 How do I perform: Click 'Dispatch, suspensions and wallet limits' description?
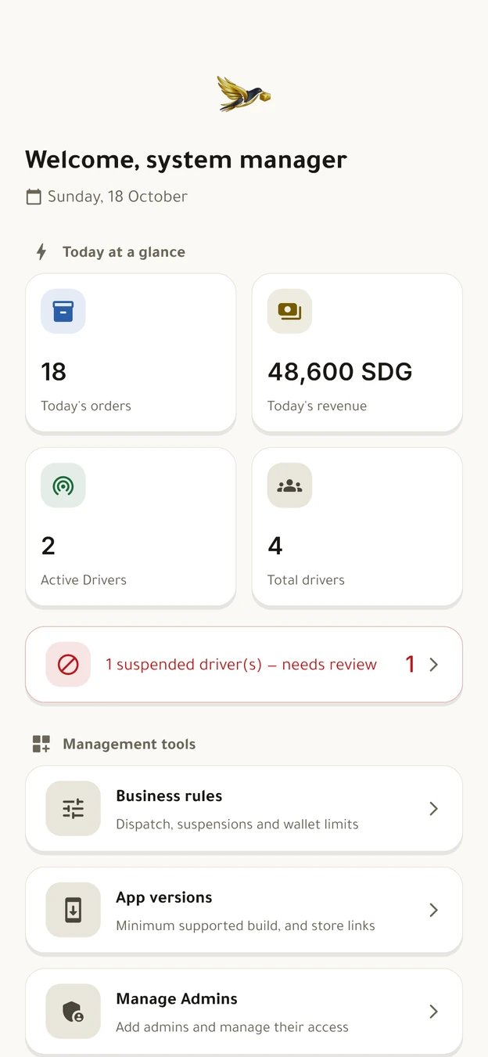coord(237,824)
